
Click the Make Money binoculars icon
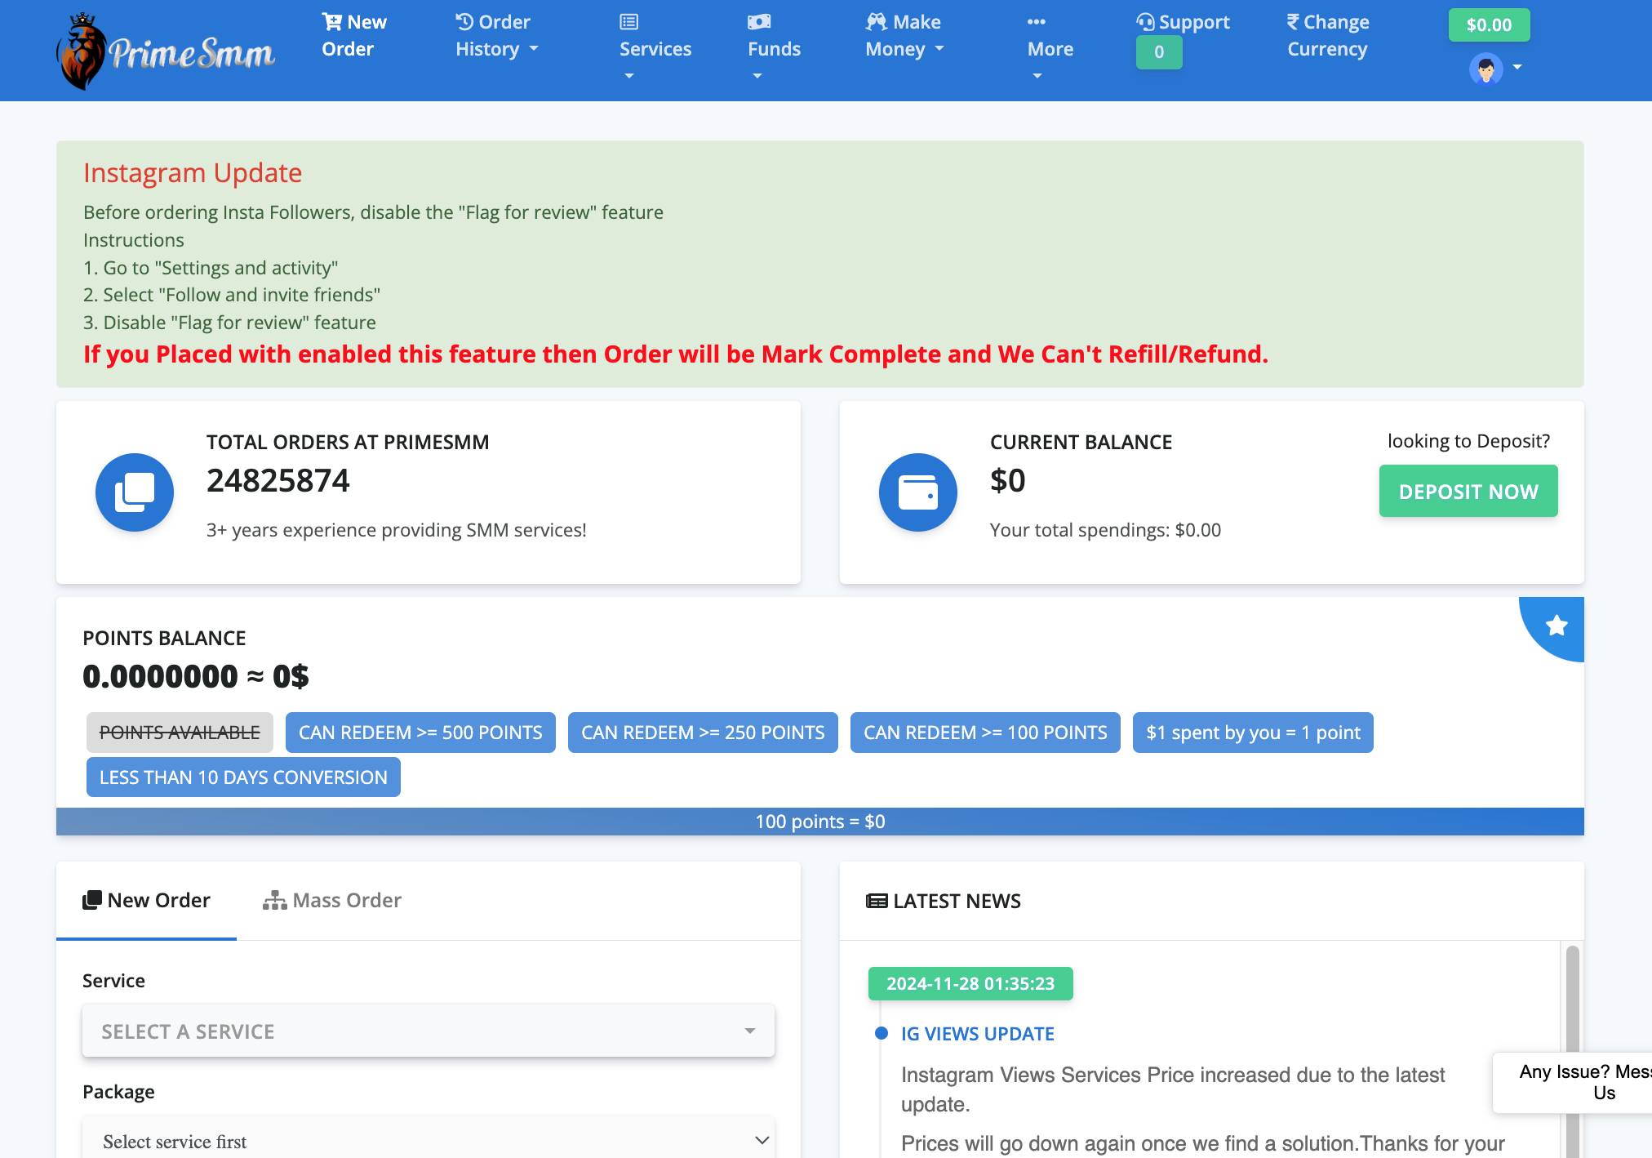point(877,22)
